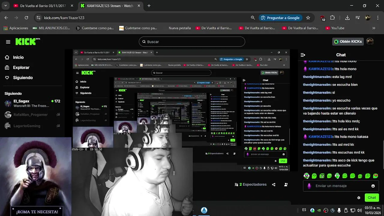
Task: Click the KICK logo
Action: [27, 41]
